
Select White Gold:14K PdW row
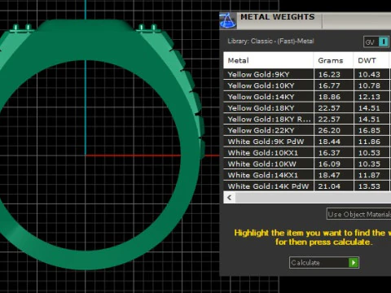[x=307, y=186]
